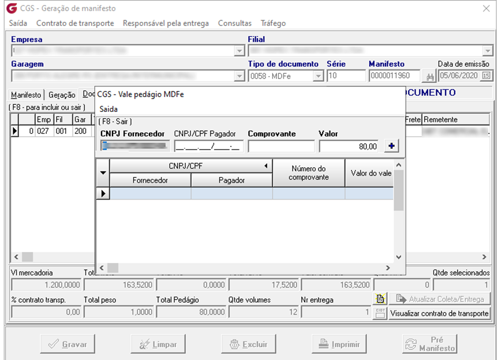Select the first empty row in vale grid
The height and width of the screenshot is (360, 498).
pos(245,193)
